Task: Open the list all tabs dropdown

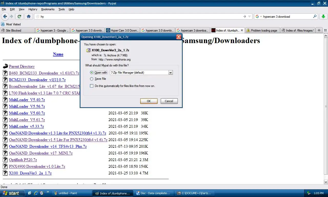Action: click(x=325, y=30)
